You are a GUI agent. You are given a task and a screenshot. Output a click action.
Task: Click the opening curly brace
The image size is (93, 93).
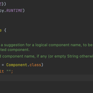click(5, 30)
